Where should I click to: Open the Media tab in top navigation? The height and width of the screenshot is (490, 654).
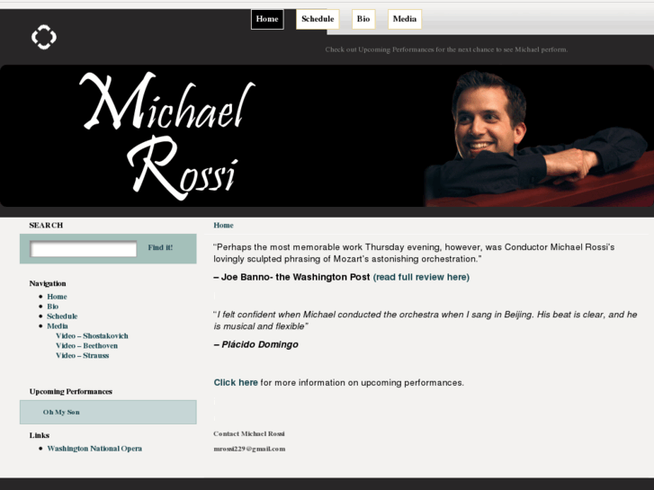point(405,19)
